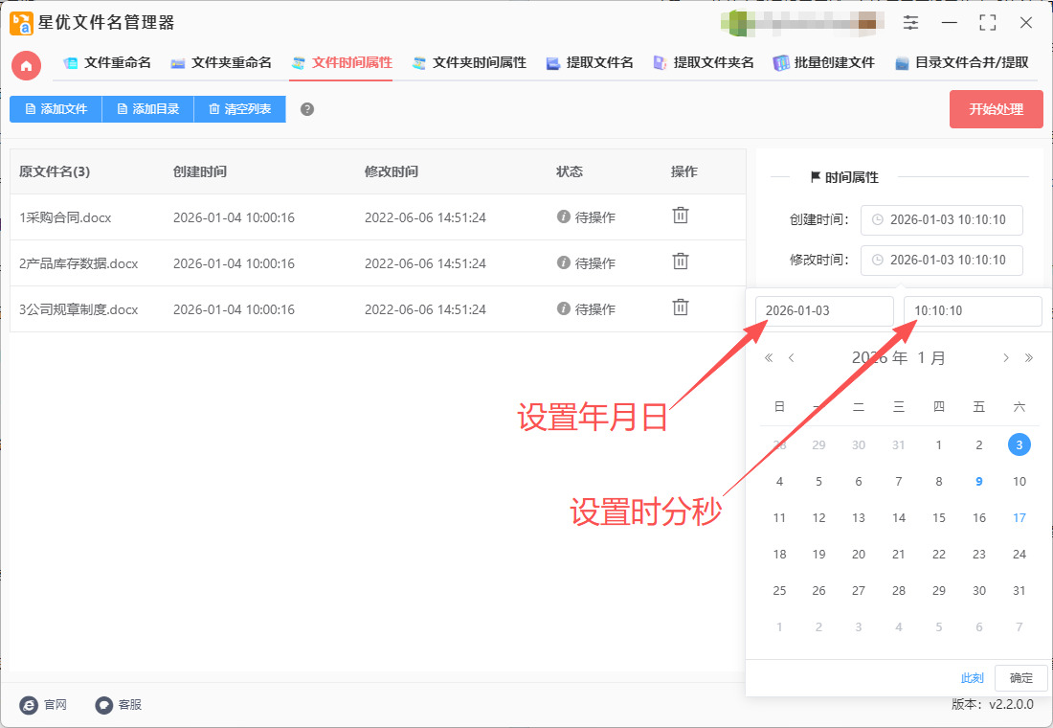Click the 开始处理 button

click(x=996, y=109)
